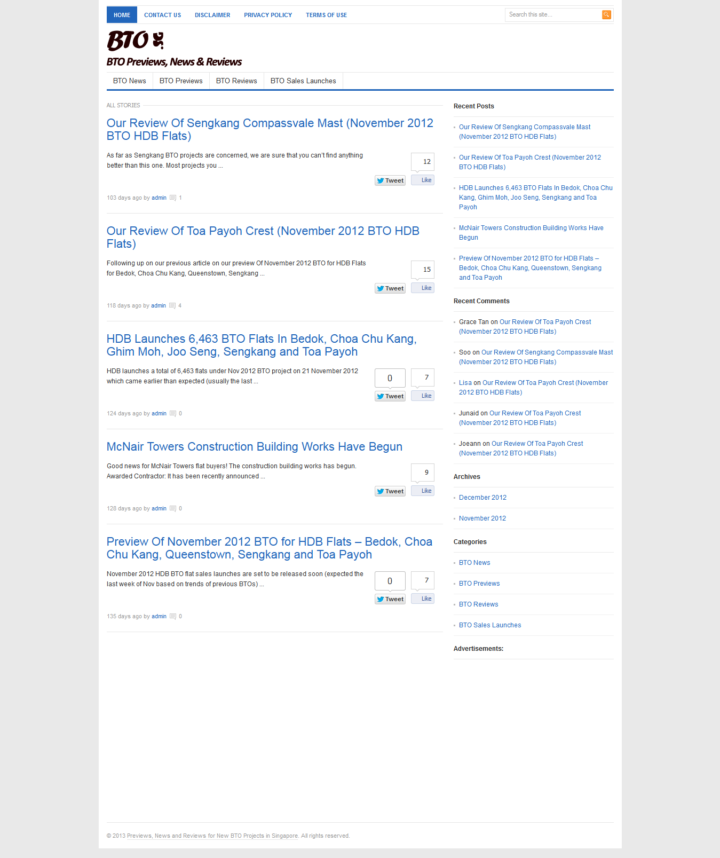This screenshot has width=720, height=858.
Task: Click tweet count 0 on HDB Launches story
Action: tap(390, 378)
